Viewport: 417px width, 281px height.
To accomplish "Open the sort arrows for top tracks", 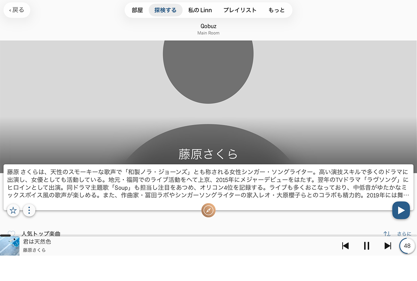I will 387,234.
